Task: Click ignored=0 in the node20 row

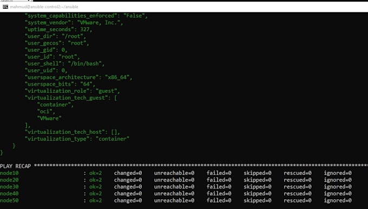Action: pyautogui.click(x=338, y=180)
